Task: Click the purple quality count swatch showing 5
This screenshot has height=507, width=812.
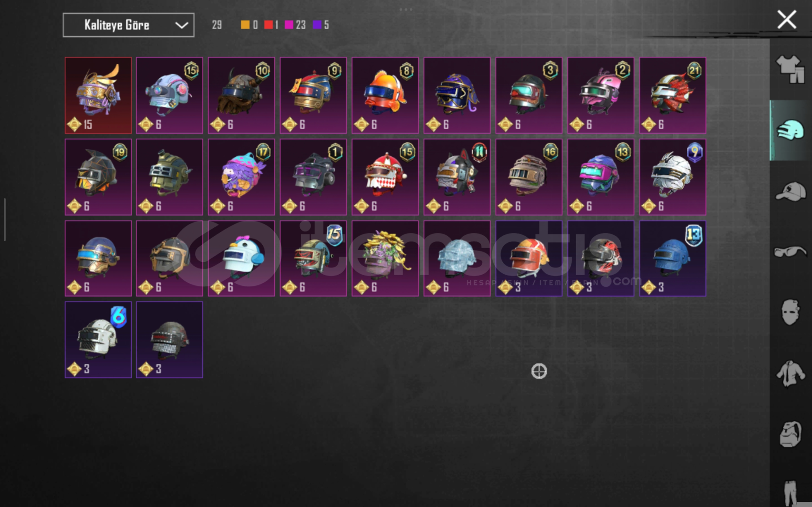Action: click(318, 25)
